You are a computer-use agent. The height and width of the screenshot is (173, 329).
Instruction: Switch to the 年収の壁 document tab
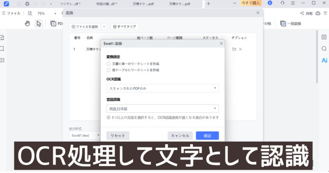point(108,3)
